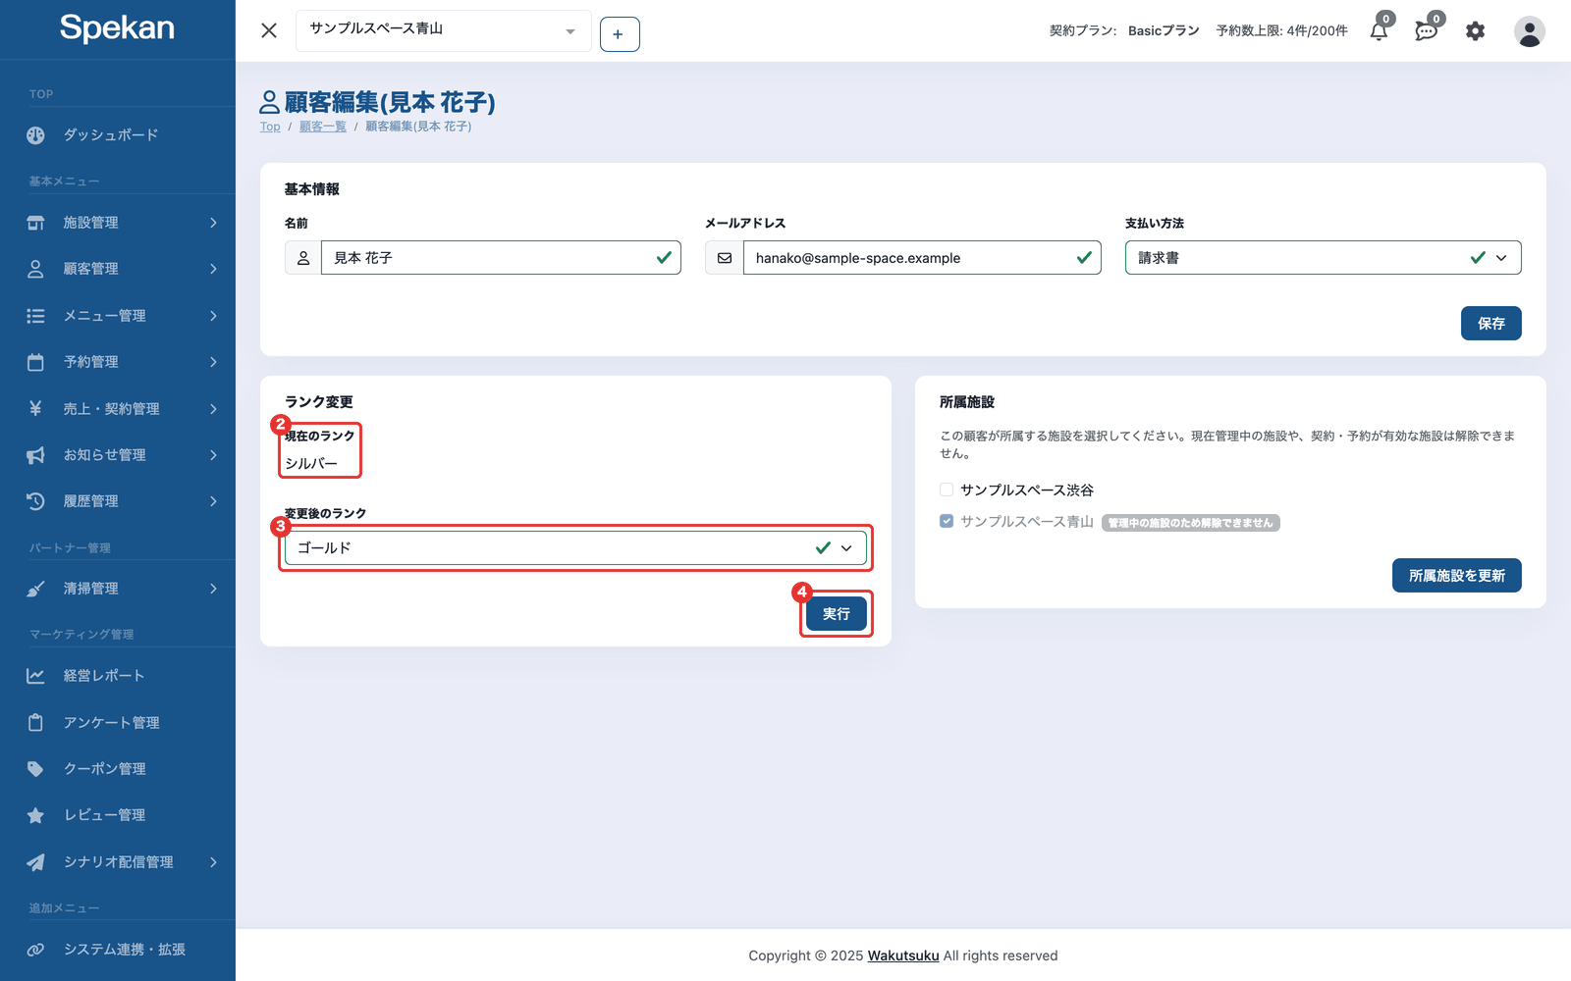The height and width of the screenshot is (981, 1571).
Task: Click the レビュー管理 star icon
Action: coord(35,815)
